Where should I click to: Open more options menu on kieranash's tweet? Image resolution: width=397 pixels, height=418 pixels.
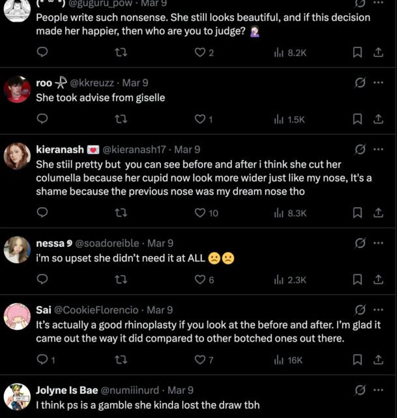[x=378, y=150]
